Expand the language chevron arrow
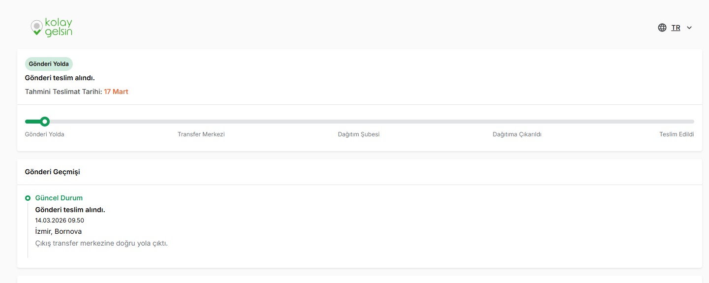 click(689, 28)
